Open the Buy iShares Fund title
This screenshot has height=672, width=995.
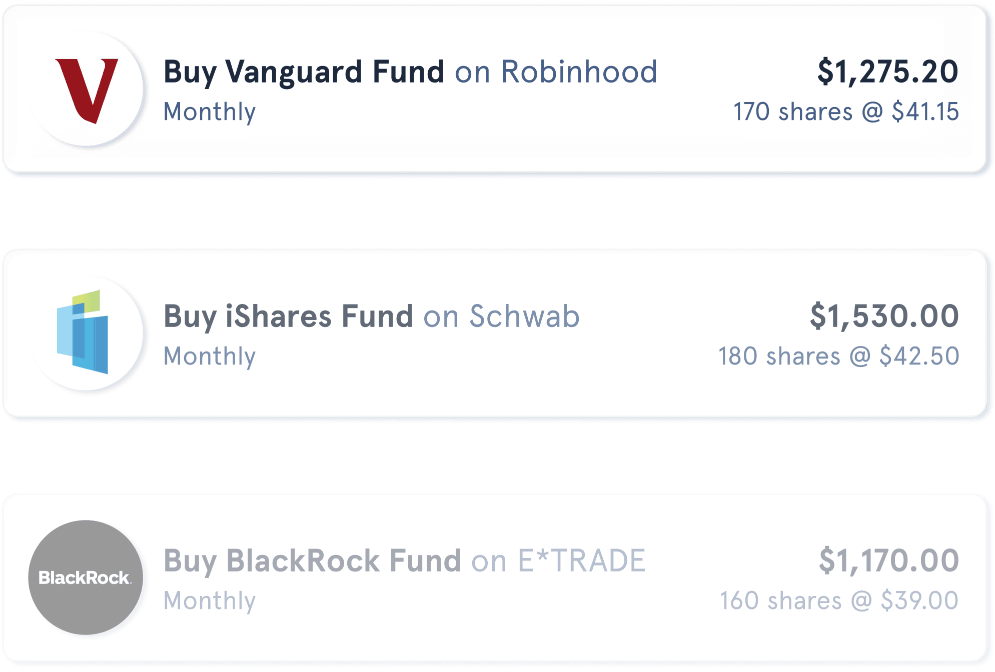(x=288, y=316)
